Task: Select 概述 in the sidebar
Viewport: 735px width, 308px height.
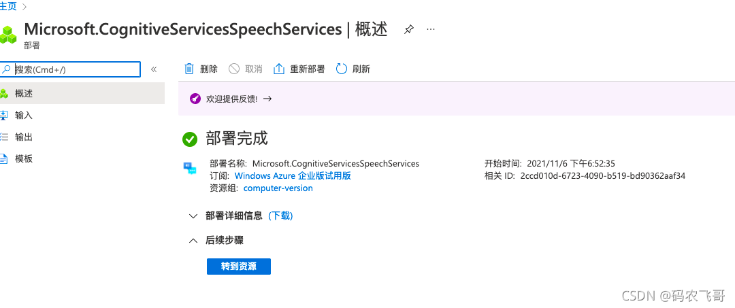Action: pyautogui.click(x=24, y=93)
